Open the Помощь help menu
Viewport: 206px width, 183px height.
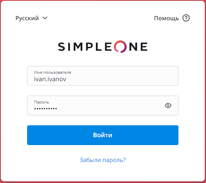coord(172,18)
